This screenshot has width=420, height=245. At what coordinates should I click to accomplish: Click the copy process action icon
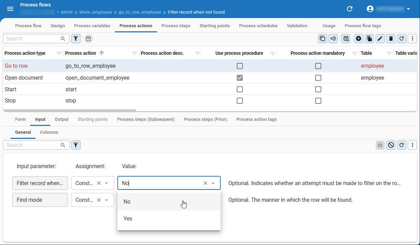tap(369, 38)
